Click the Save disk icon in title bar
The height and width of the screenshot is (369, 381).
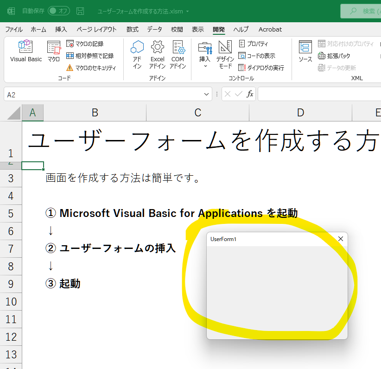click(80, 11)
